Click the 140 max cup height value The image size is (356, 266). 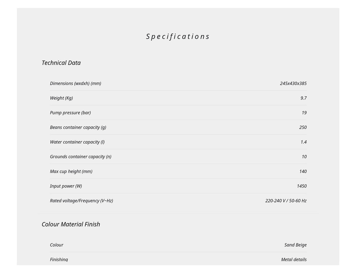tap(303, 171)
